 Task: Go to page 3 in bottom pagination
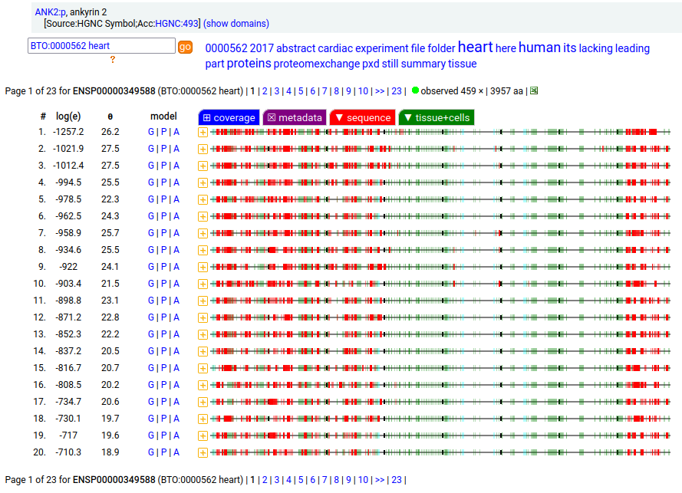[277, 479]
